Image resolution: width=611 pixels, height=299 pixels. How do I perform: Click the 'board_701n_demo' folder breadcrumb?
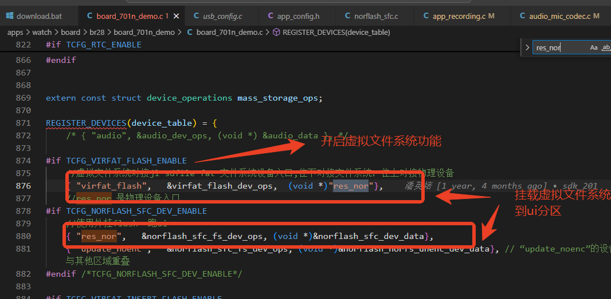pyautogui.click(x=144, y=32)
